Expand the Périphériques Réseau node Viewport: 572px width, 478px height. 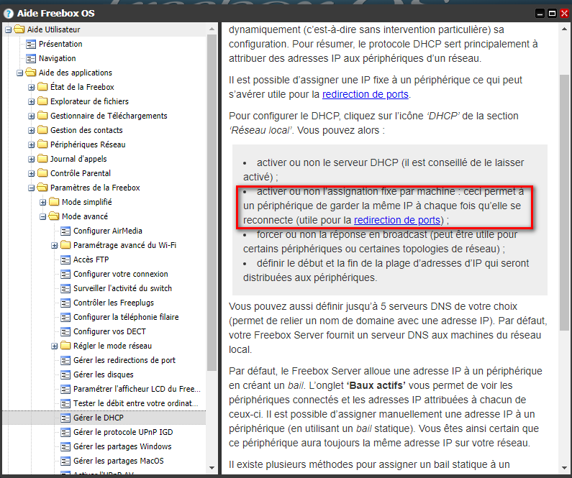pos(32,145)
